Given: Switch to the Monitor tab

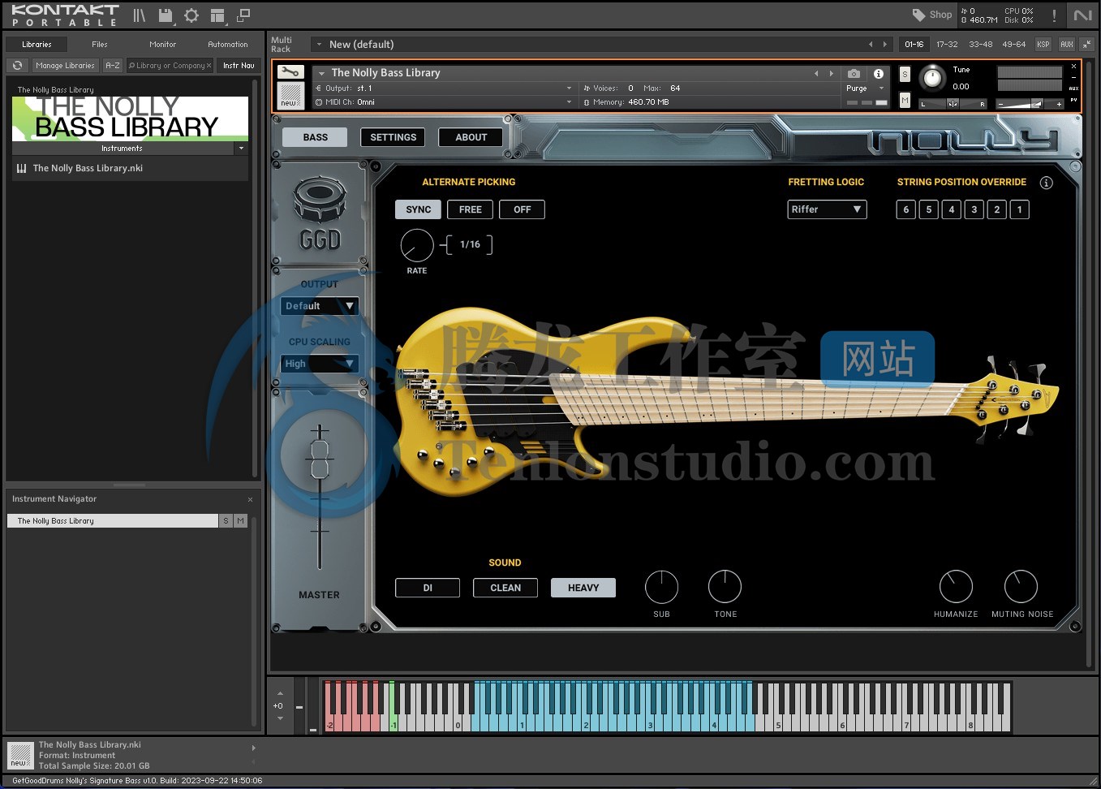Looking at the screenshot, I should point(163,44).
